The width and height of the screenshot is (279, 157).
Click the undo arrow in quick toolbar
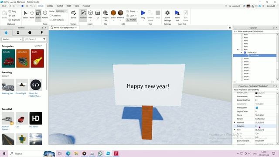point(31,6)
